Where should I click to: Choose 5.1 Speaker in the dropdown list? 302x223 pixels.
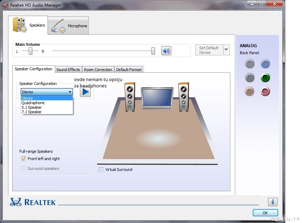coord(47,107)
